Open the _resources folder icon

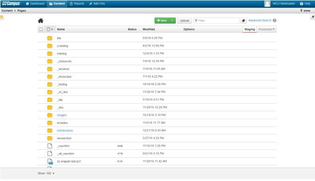click(x=50, y=61)
